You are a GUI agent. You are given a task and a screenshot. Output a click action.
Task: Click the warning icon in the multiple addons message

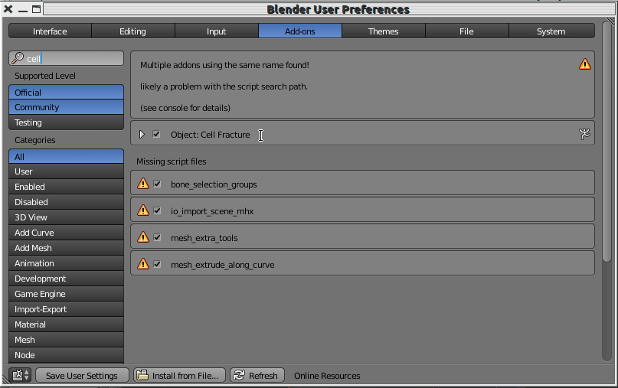[585, 64]
